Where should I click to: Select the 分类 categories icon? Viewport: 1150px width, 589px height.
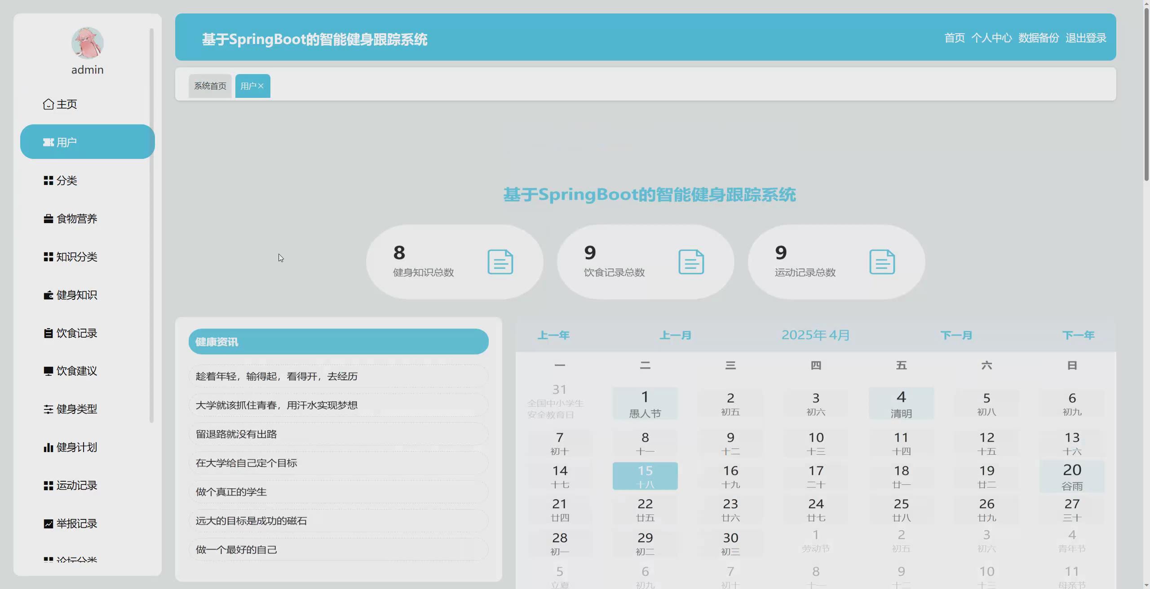point(48,180)
